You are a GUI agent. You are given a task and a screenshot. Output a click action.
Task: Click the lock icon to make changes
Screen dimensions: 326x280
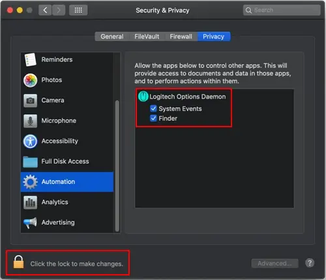pos(18,262)
